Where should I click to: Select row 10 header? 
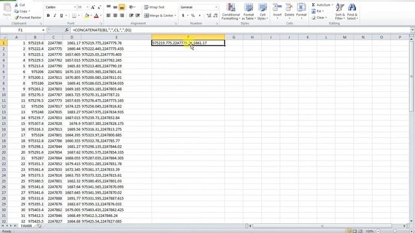coord(4,95)
